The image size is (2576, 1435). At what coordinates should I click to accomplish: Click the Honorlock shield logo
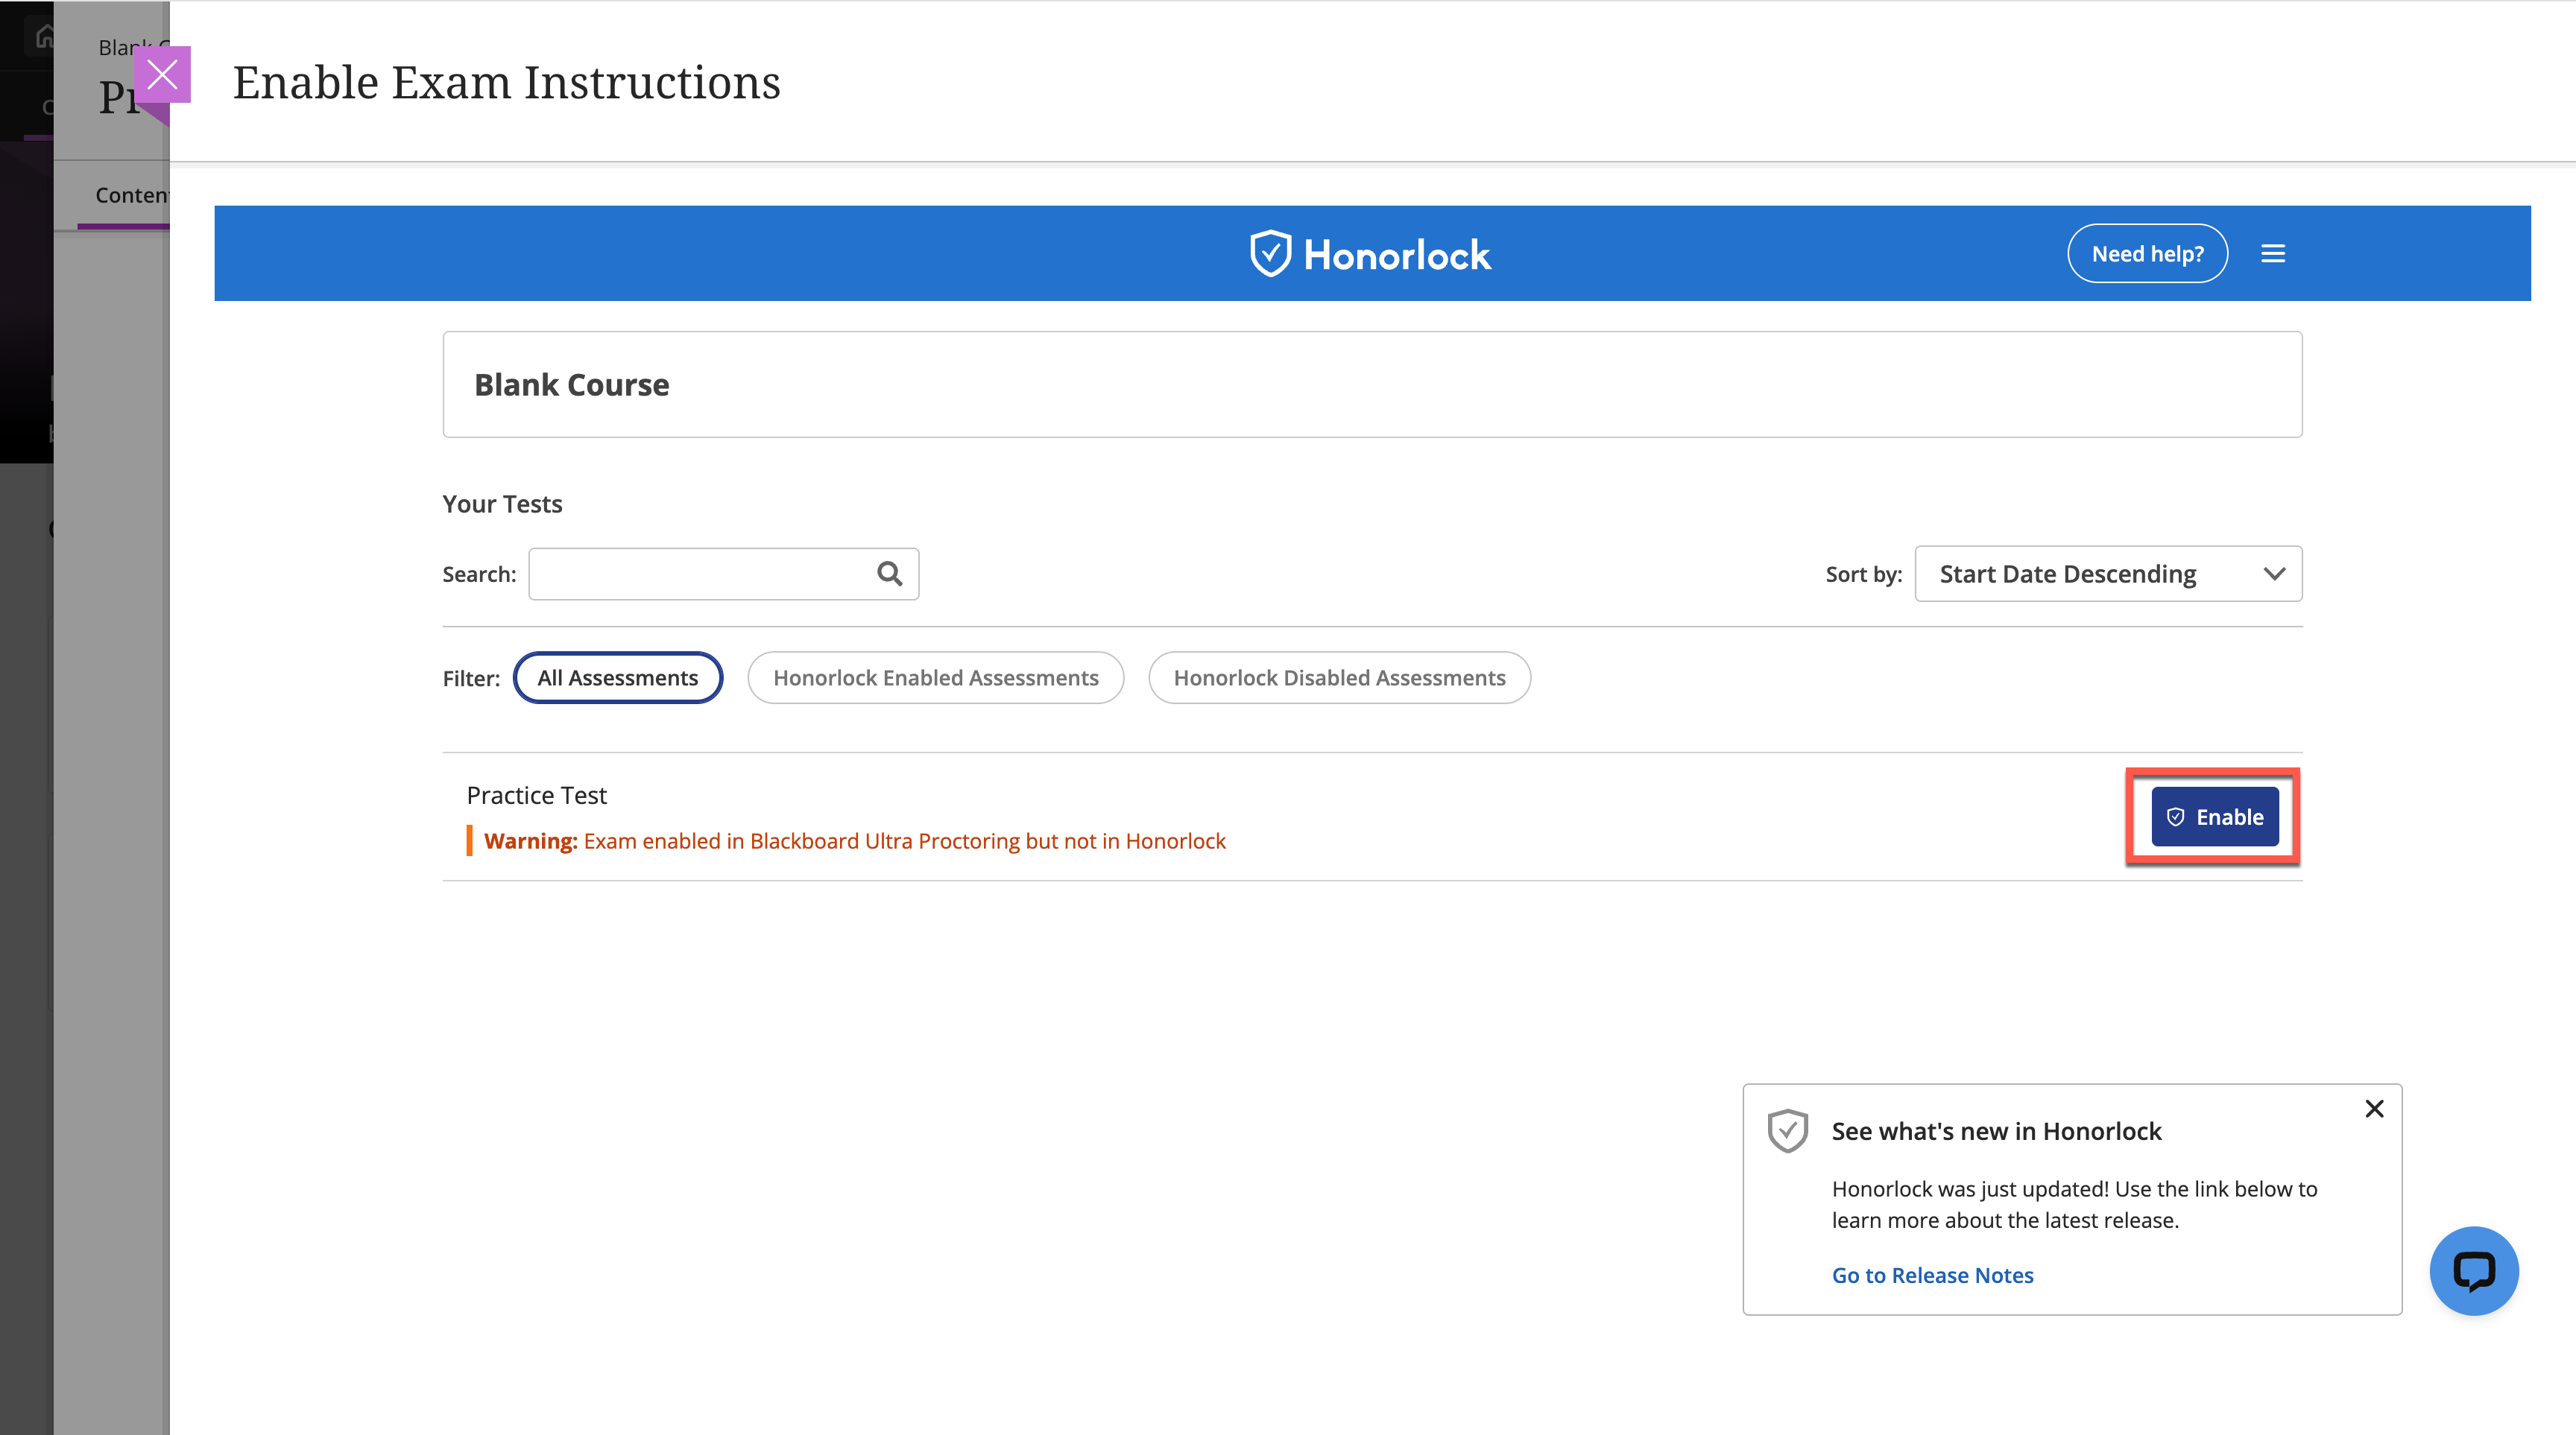point(1270,254)
